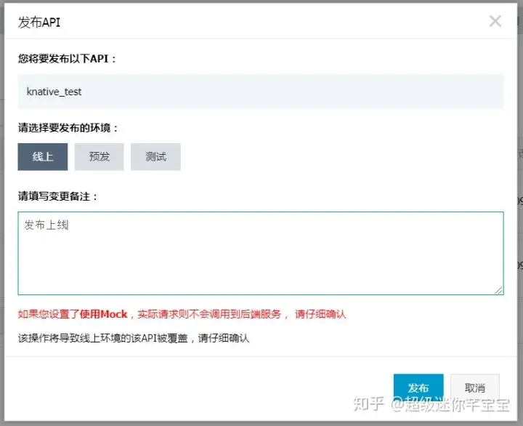Click the 您将要发布以下API heading
Screen dimensions: 523x426
coord(67,59)
